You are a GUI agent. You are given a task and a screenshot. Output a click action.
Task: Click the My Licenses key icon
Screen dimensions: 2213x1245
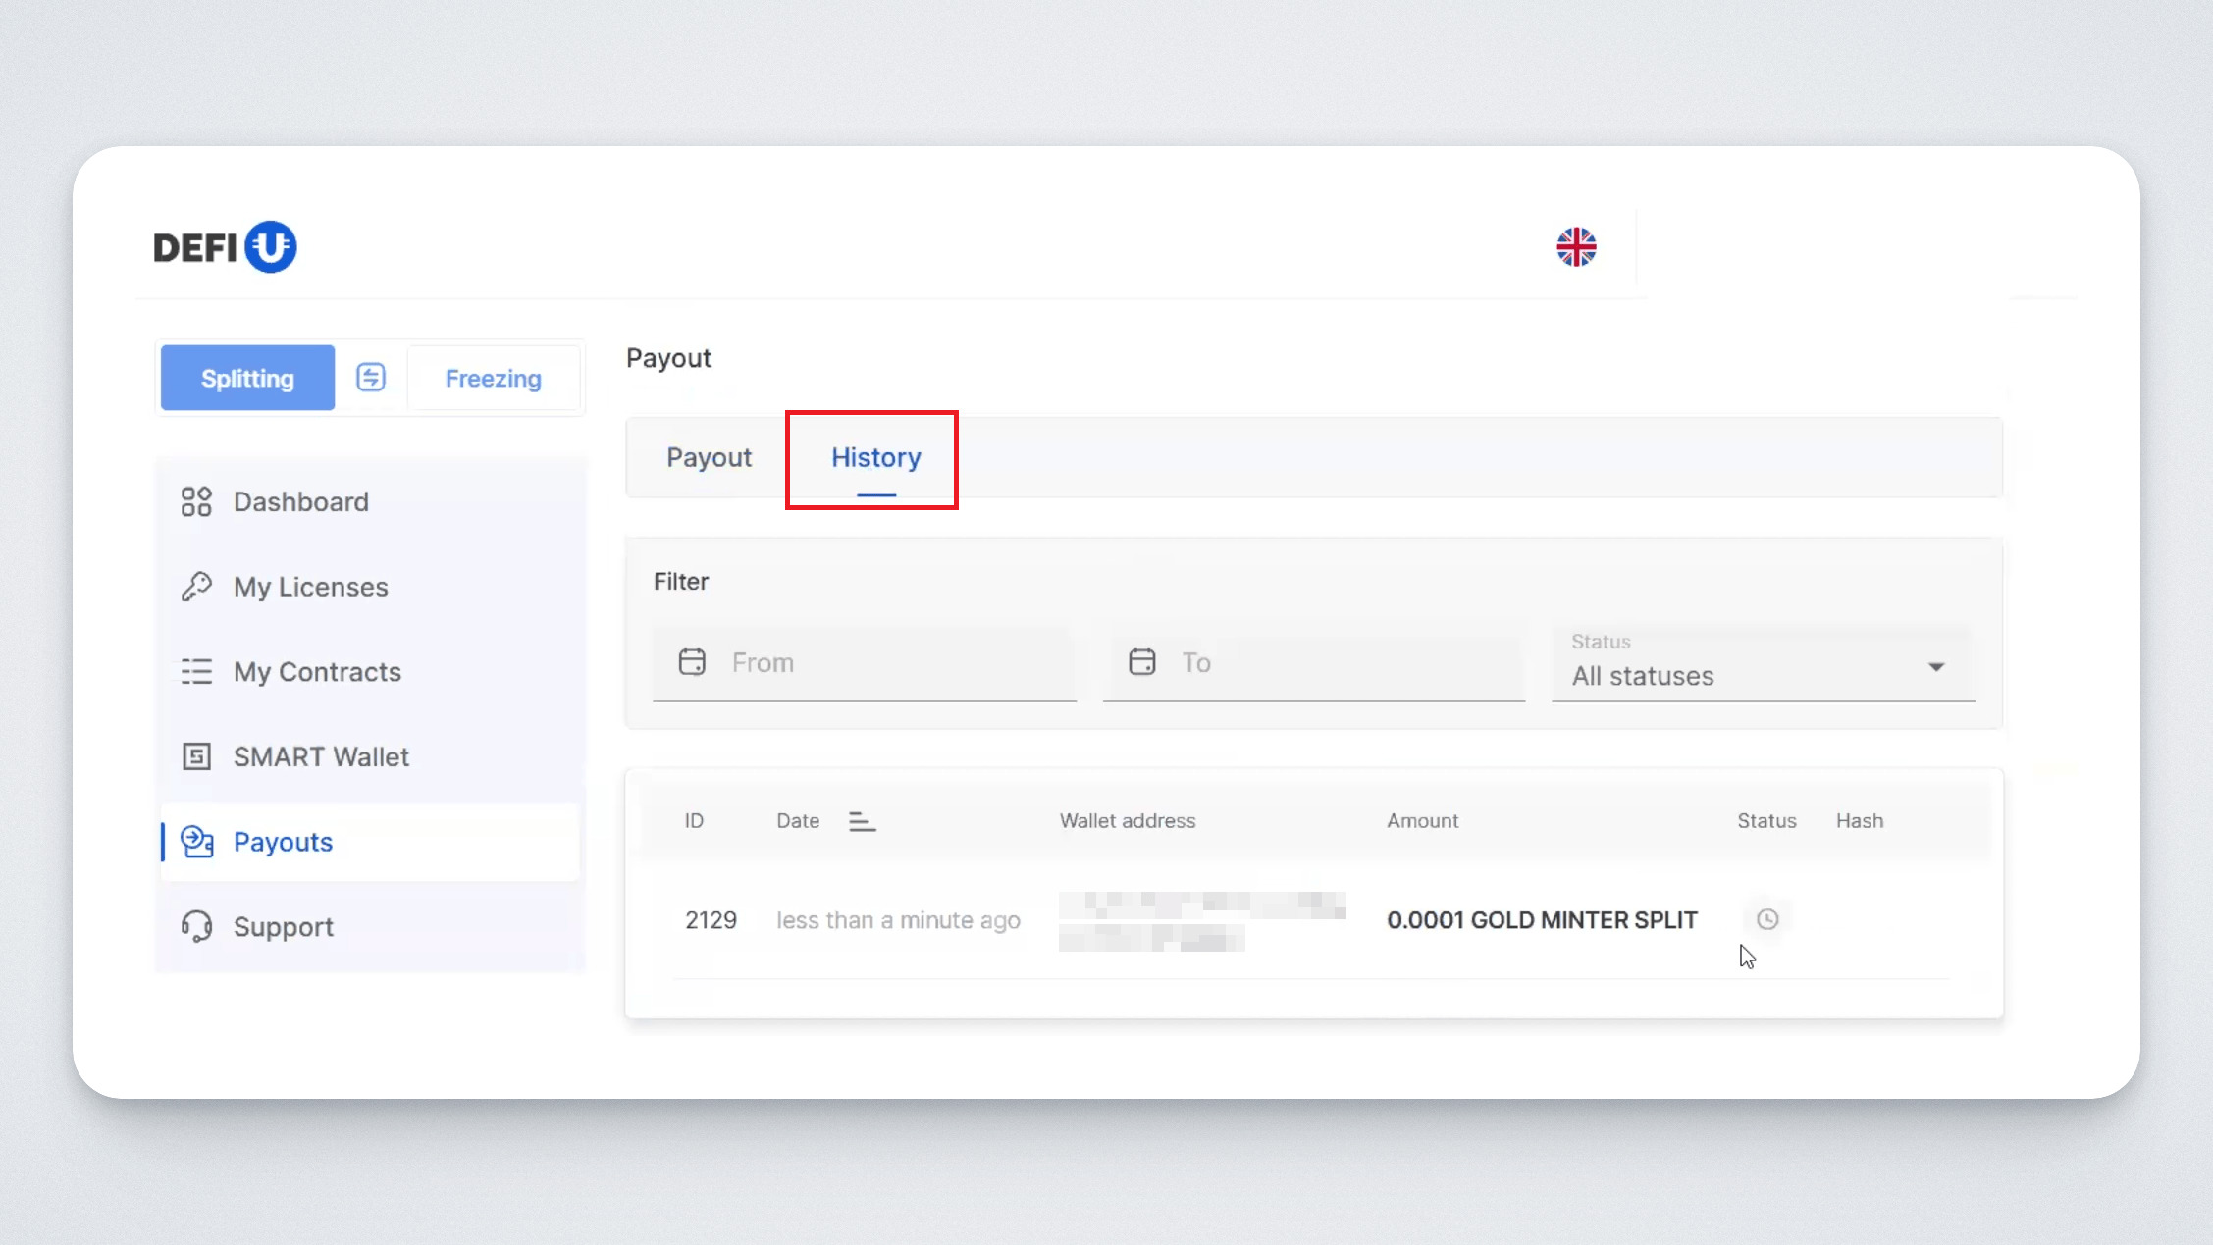[x=196, y=587]
